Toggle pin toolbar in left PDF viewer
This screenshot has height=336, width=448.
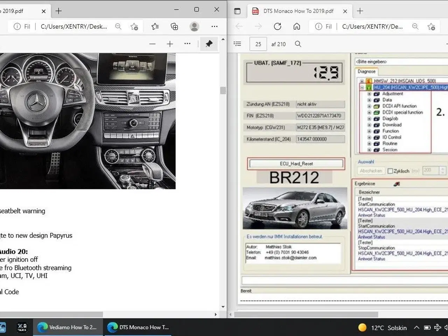[209, 44]
